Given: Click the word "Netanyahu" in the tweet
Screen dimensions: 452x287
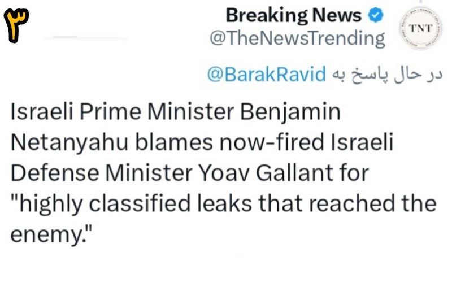Looking at the screenshot, I should (69, 142).
